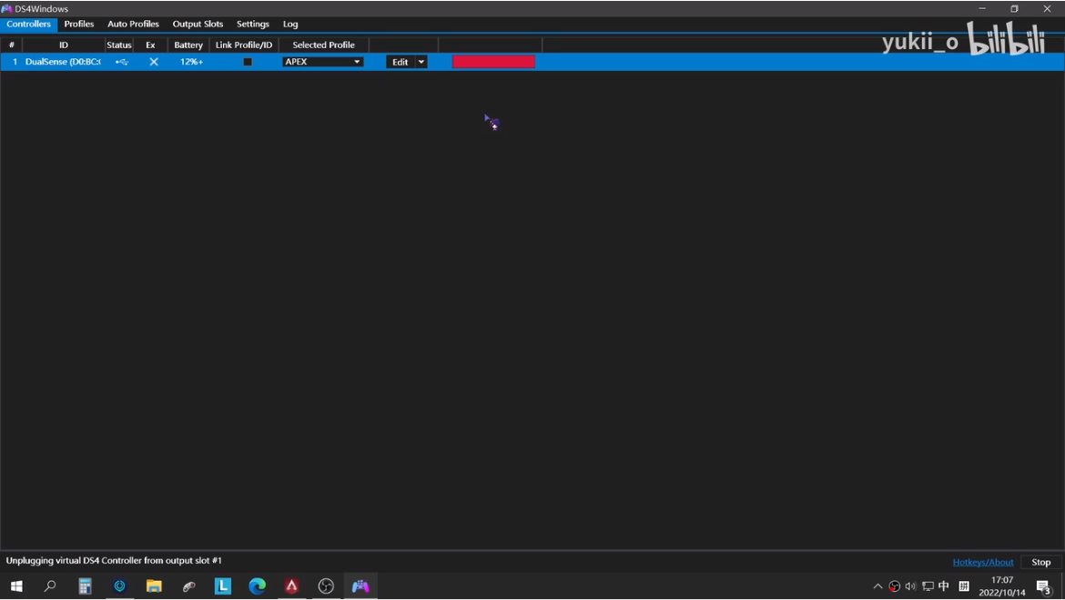The height and width of the screenshot is (600, 1065).
Task: Open the Auto Profiles tab
Action: [x=133, y=24]
